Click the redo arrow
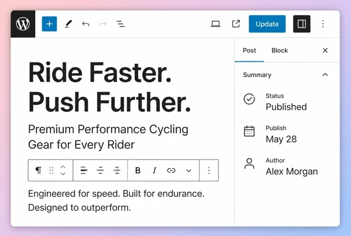The height and width of the screenshot is (236, 351). 103,24
